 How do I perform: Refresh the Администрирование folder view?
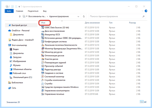pos(84,16)
